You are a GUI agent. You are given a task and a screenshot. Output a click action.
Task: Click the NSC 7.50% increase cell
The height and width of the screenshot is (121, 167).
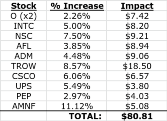coord(77,36)
